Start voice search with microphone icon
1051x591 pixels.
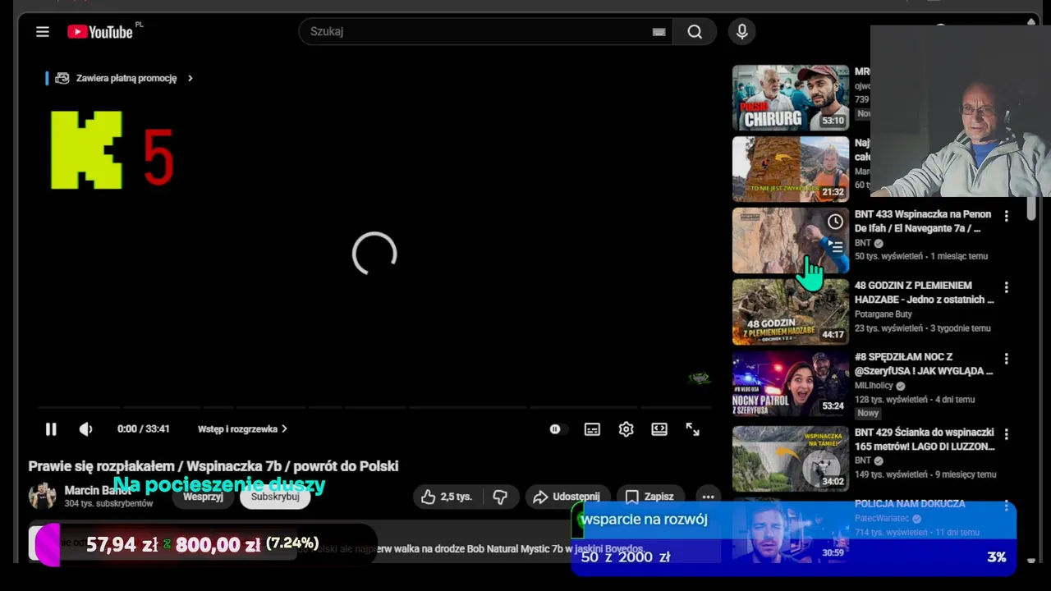point(742,31)
